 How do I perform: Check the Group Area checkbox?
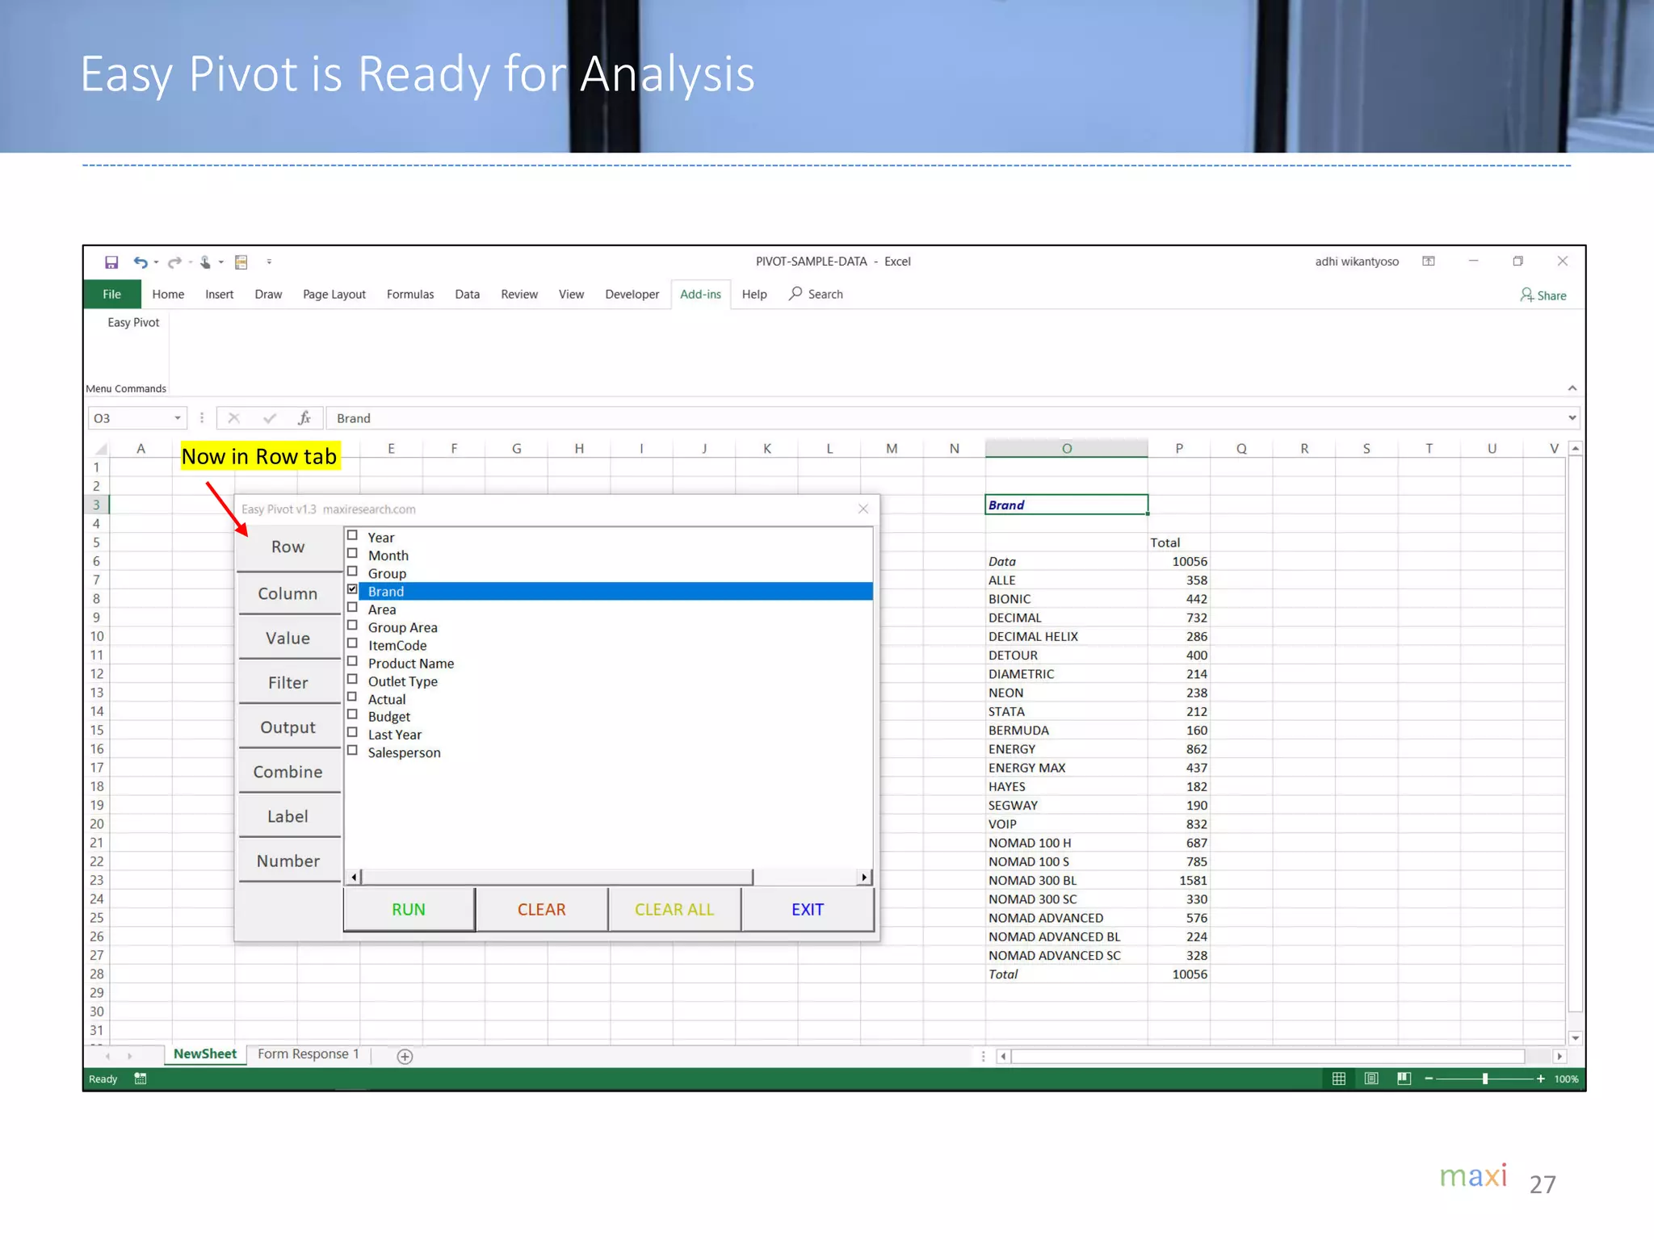353,625
